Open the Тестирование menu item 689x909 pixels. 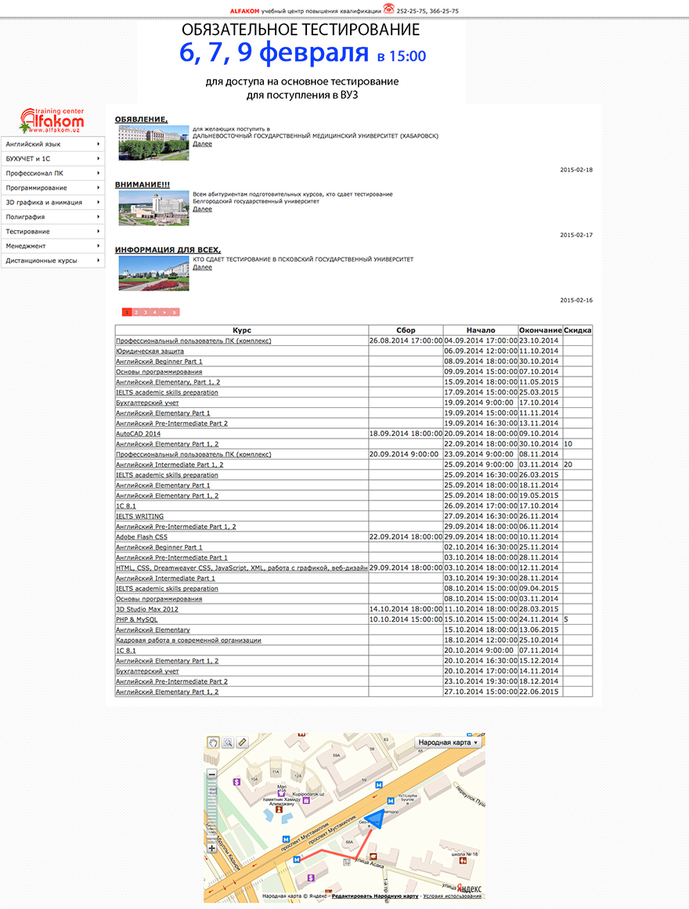(28, 232)
